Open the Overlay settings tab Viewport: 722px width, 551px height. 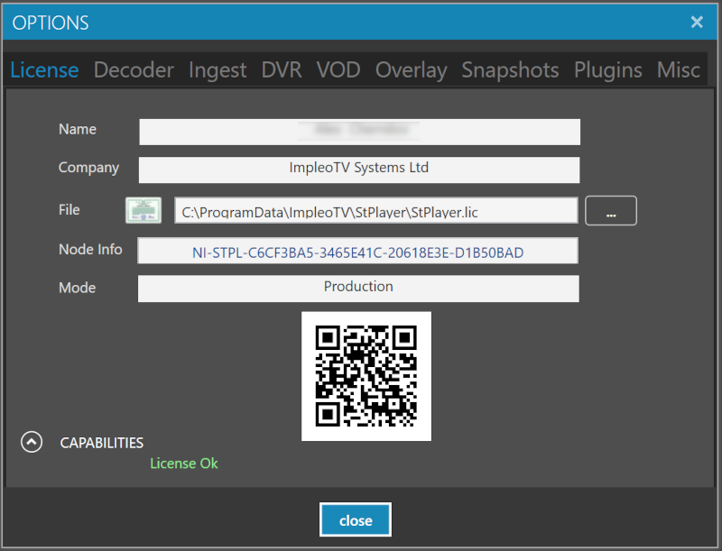(x=411, y=69)
